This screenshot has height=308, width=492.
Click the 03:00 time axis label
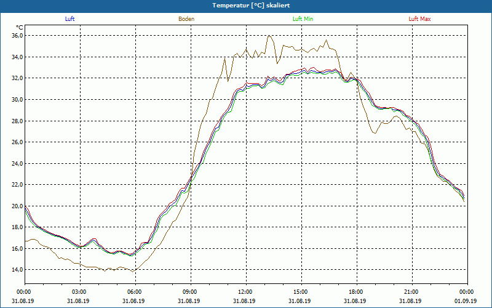pos(81,292)
